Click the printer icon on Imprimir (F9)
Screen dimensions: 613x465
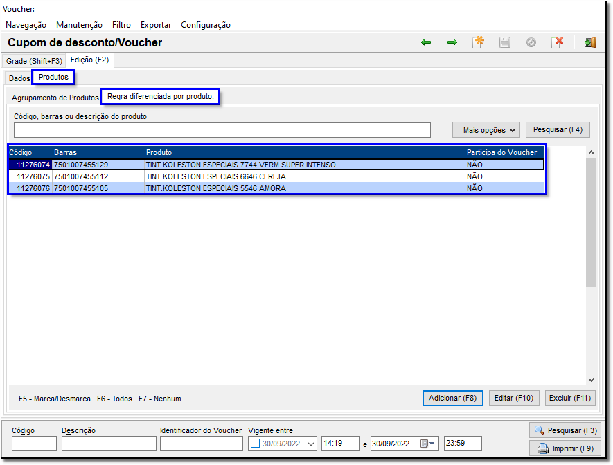(542, 448)
